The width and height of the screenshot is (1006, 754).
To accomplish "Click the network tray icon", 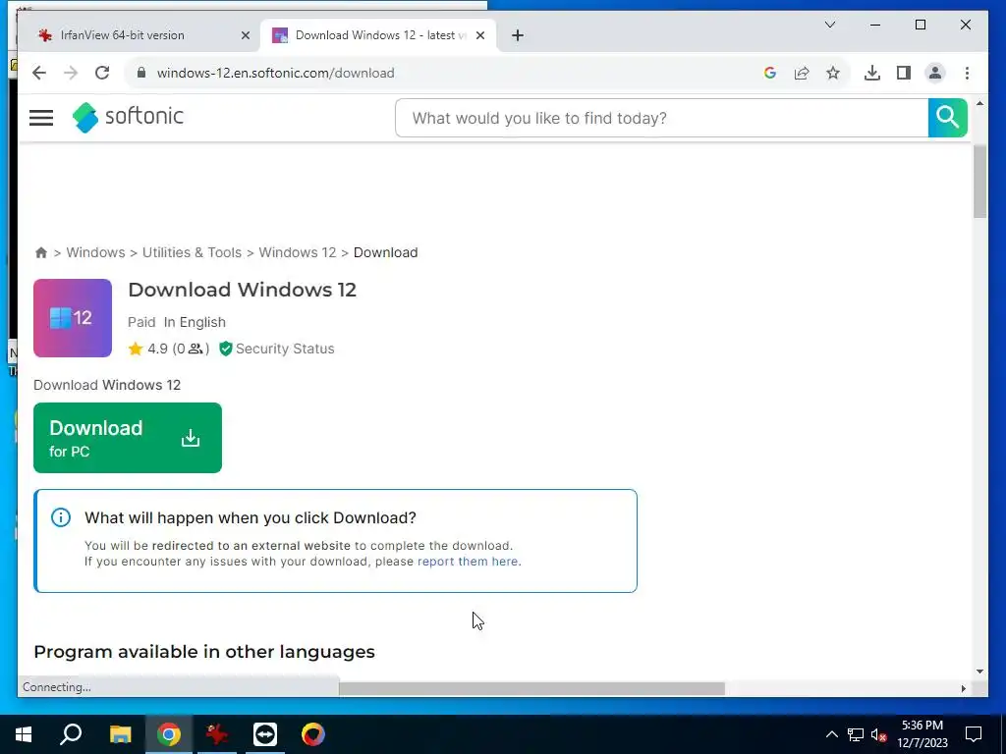I will coord(856,734).
